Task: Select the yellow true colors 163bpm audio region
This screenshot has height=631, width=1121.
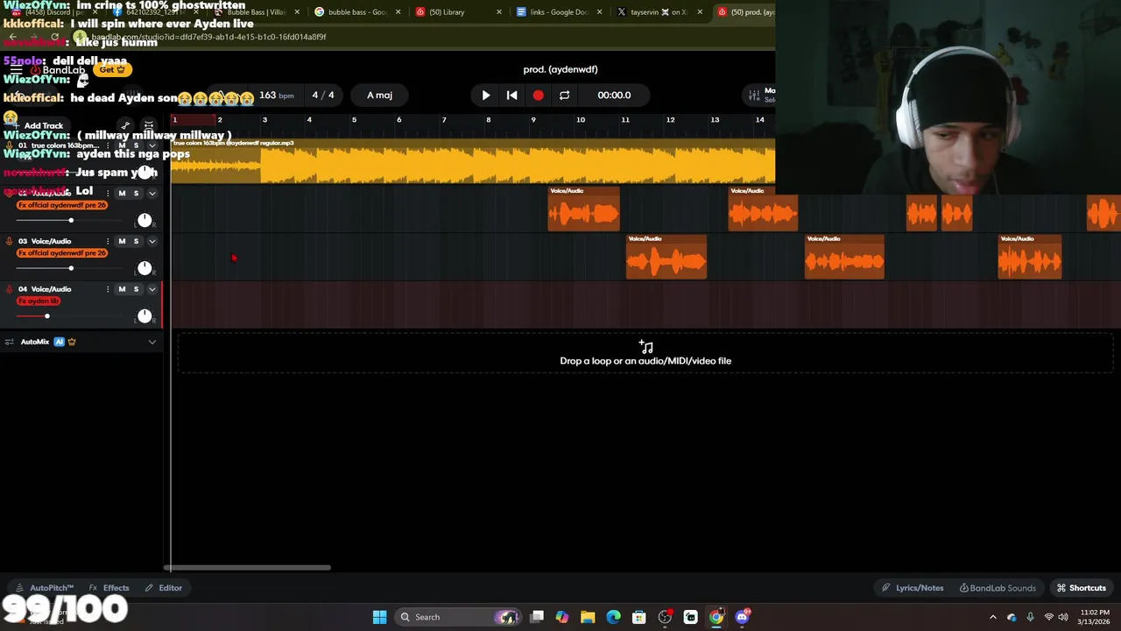Action: [x=473, y=161]
